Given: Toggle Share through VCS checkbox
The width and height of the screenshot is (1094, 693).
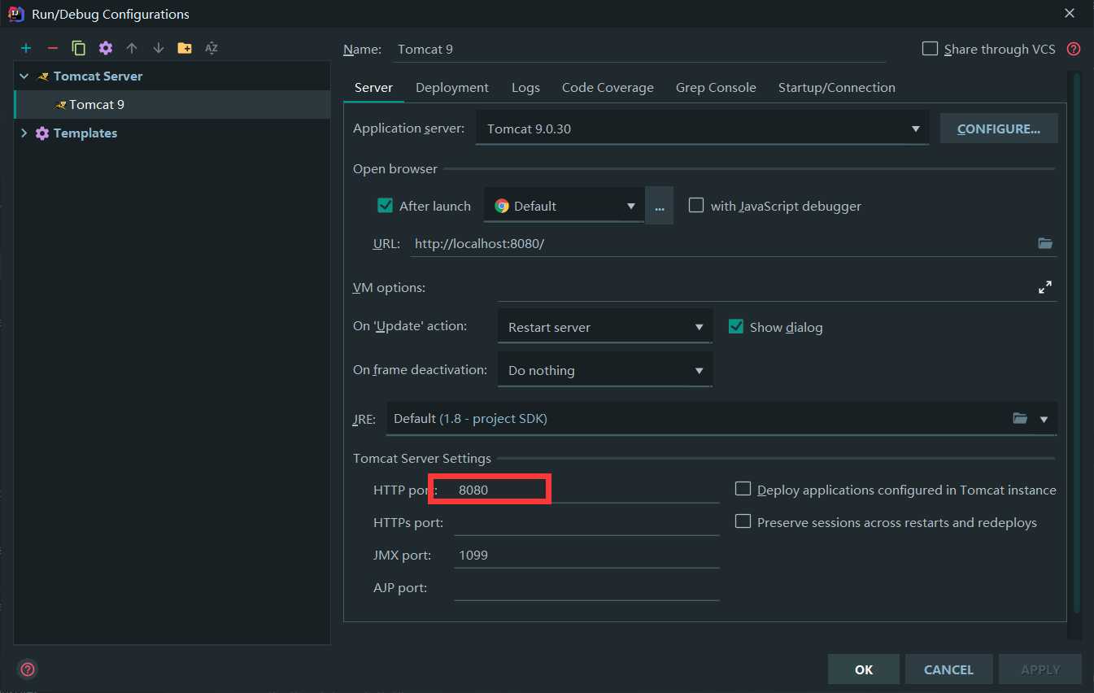Looking at the screenshot, I should tap(930, 49).
